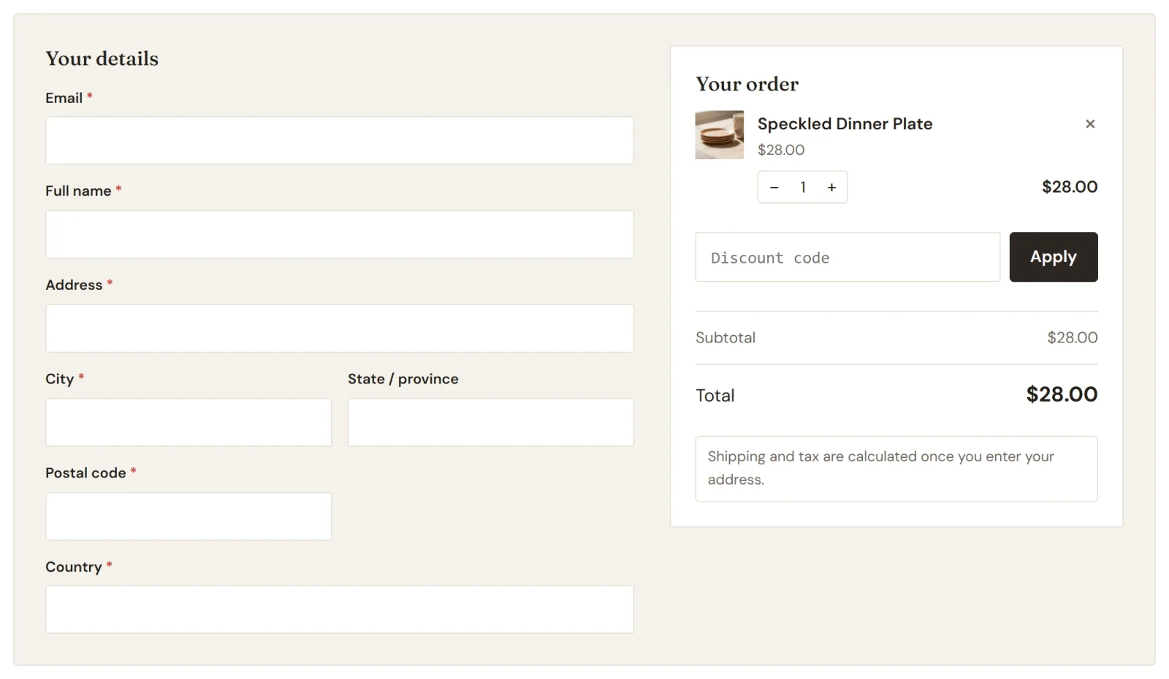Click the City input field
This screenshot has height=679, width=1169.
pos(189,422)
